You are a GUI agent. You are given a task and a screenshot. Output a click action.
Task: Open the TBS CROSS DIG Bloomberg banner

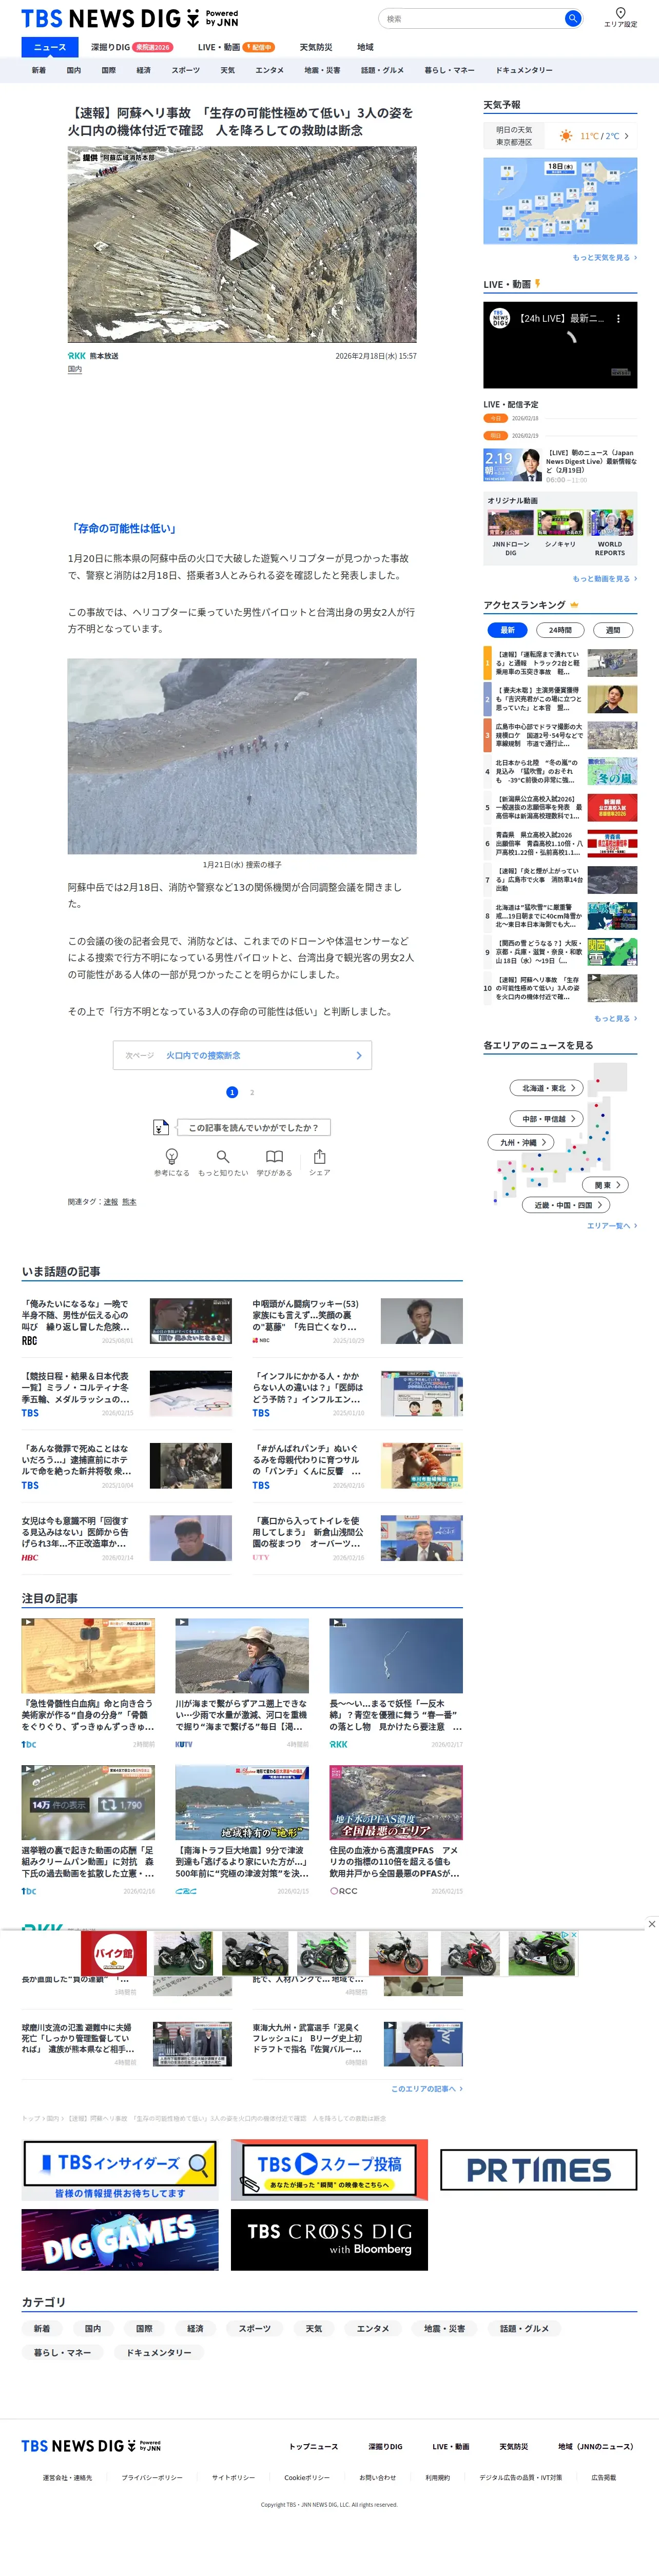(x=329, y=2240)
